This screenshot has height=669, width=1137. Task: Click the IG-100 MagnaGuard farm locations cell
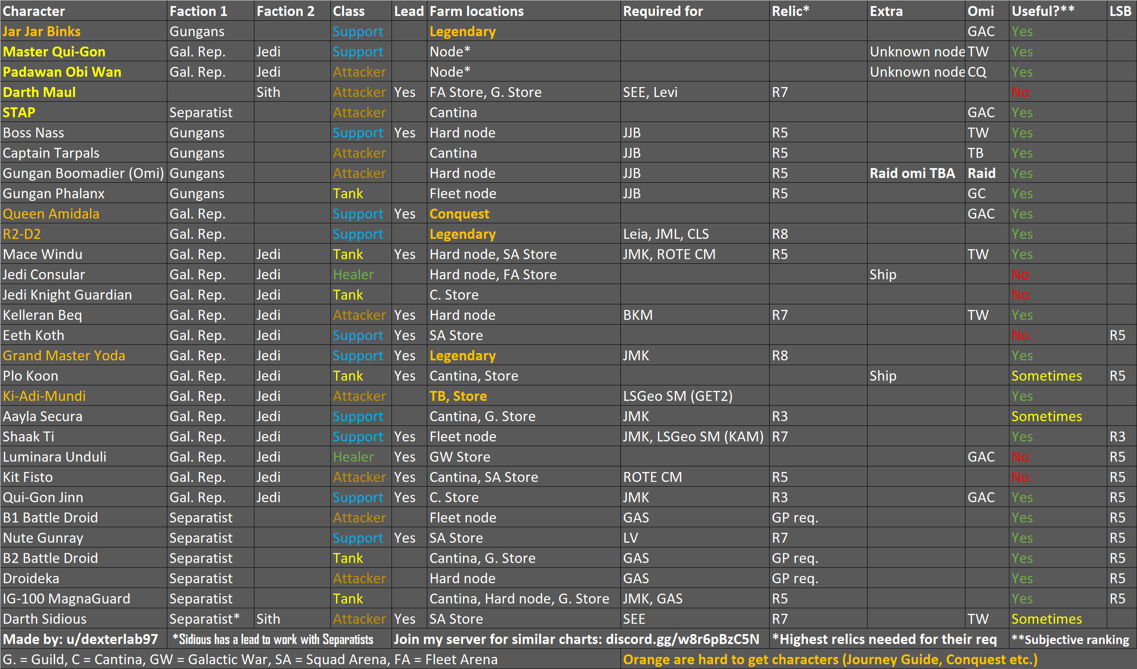[x=519, y=598]
